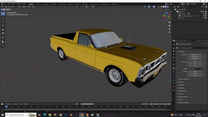The image size is (208, 117).
Task: Open the Render menu
Action: (13, 4)
